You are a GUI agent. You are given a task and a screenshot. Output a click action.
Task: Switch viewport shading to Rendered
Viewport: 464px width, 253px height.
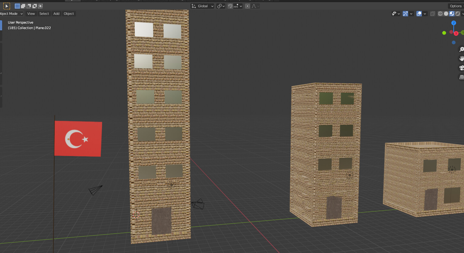[x=458, y=13]
